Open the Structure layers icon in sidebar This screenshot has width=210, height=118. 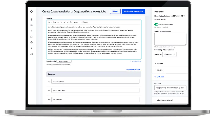click(31, 25)
